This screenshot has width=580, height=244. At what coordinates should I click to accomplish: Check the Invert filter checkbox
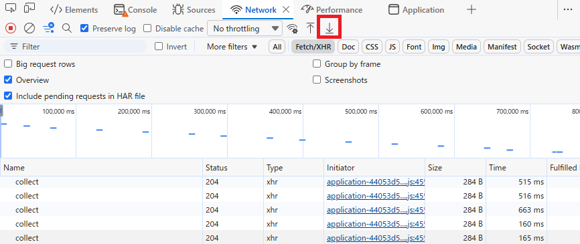pyautogui.click(x=159, y=47)
